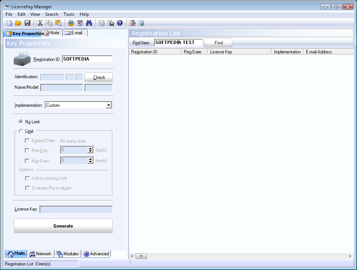The width and height of the screenshot is (357, 270).
Task: Click the Cut scissors icon
Action: tap(40, 23)
